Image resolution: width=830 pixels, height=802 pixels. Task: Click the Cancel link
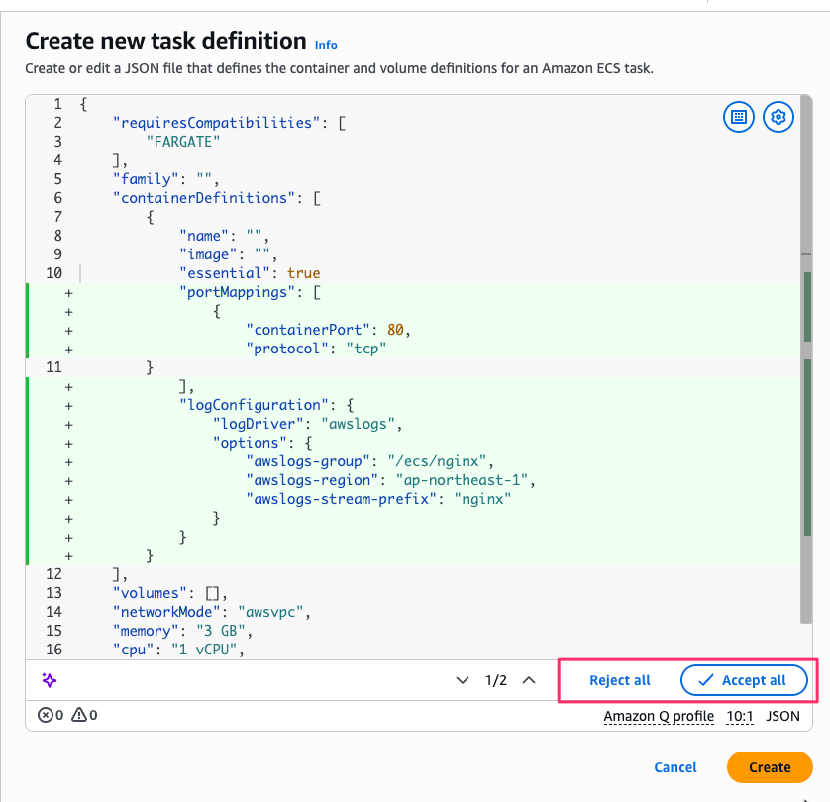pos(674,767)
